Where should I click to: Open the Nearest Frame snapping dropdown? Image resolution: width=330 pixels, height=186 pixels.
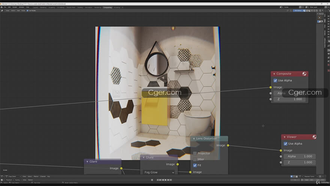point(310,176)
